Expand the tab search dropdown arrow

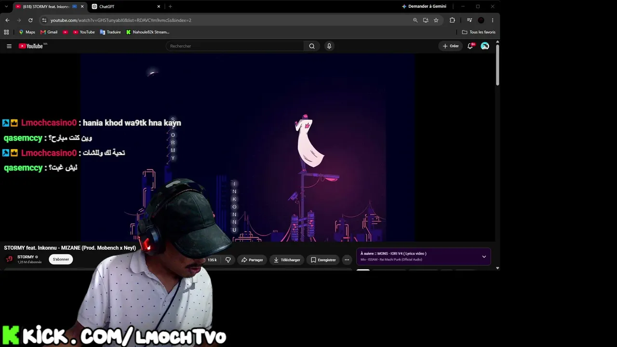(x=6, y=6)
